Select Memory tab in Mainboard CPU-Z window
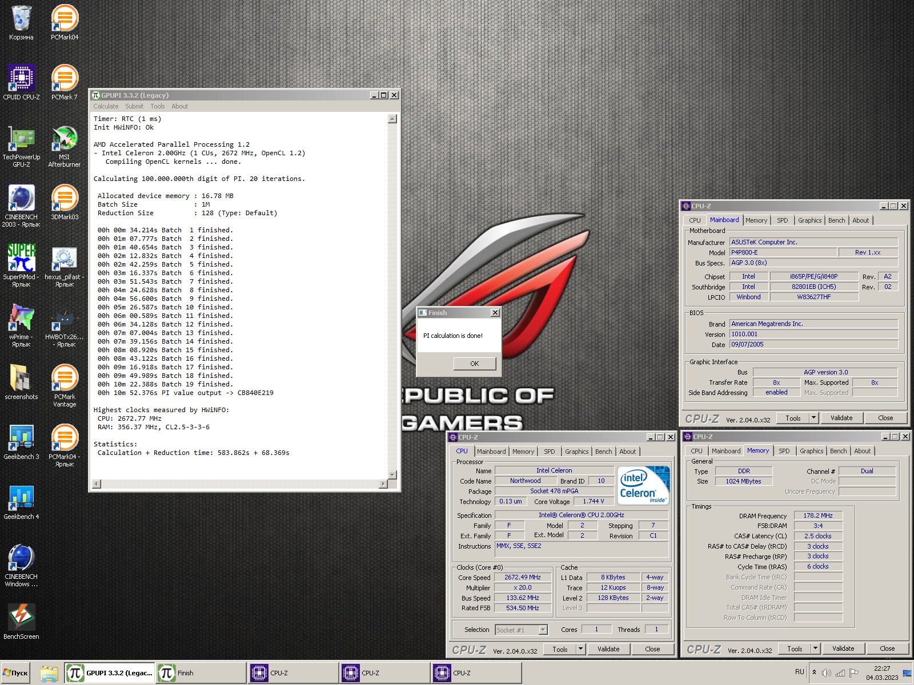 (x=756, y=220)
